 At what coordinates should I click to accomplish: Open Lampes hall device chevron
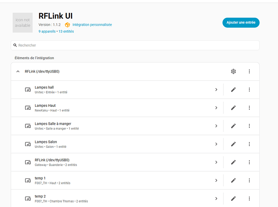click(x=216, y=90)
